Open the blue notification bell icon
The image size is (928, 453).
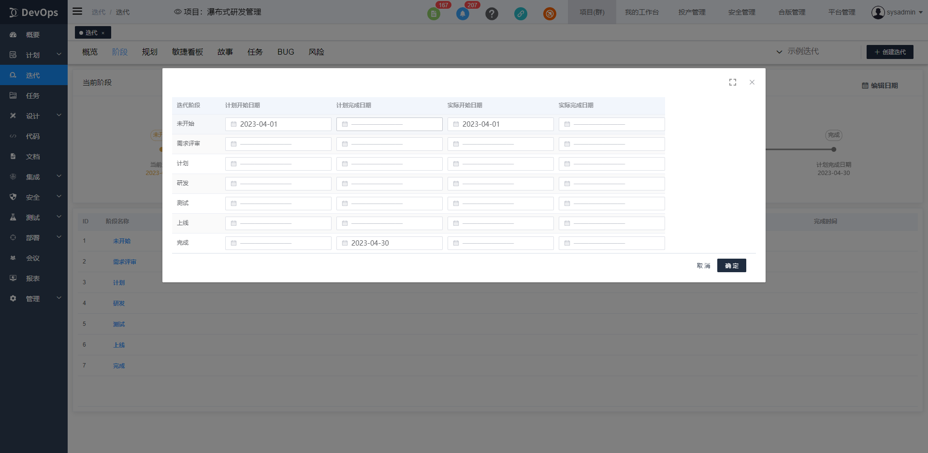[x=463, y=14]
